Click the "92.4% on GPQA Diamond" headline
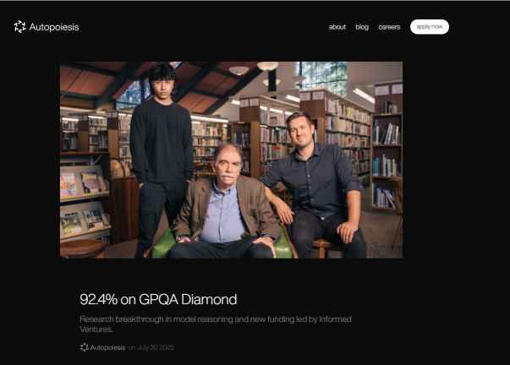This screenshot has width=510, height=365. [158, 299]
